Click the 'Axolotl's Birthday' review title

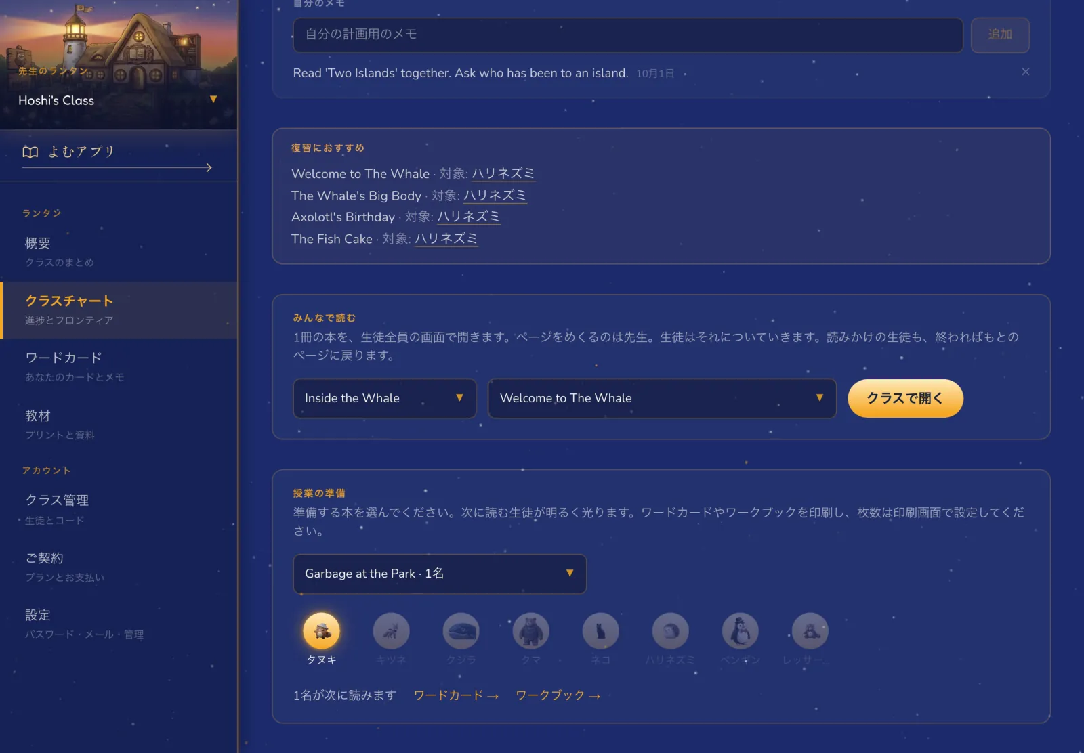(x=343, y=217)
